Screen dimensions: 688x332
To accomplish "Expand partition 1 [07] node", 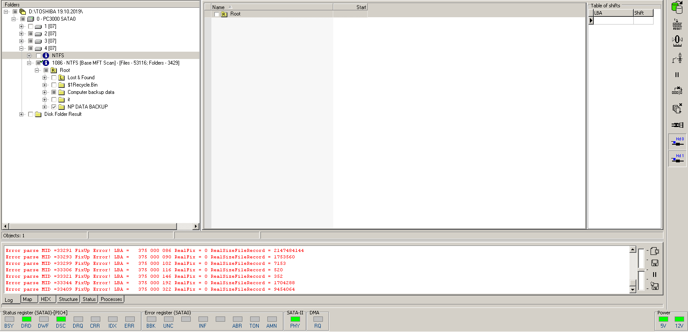I will pos(21,26).
